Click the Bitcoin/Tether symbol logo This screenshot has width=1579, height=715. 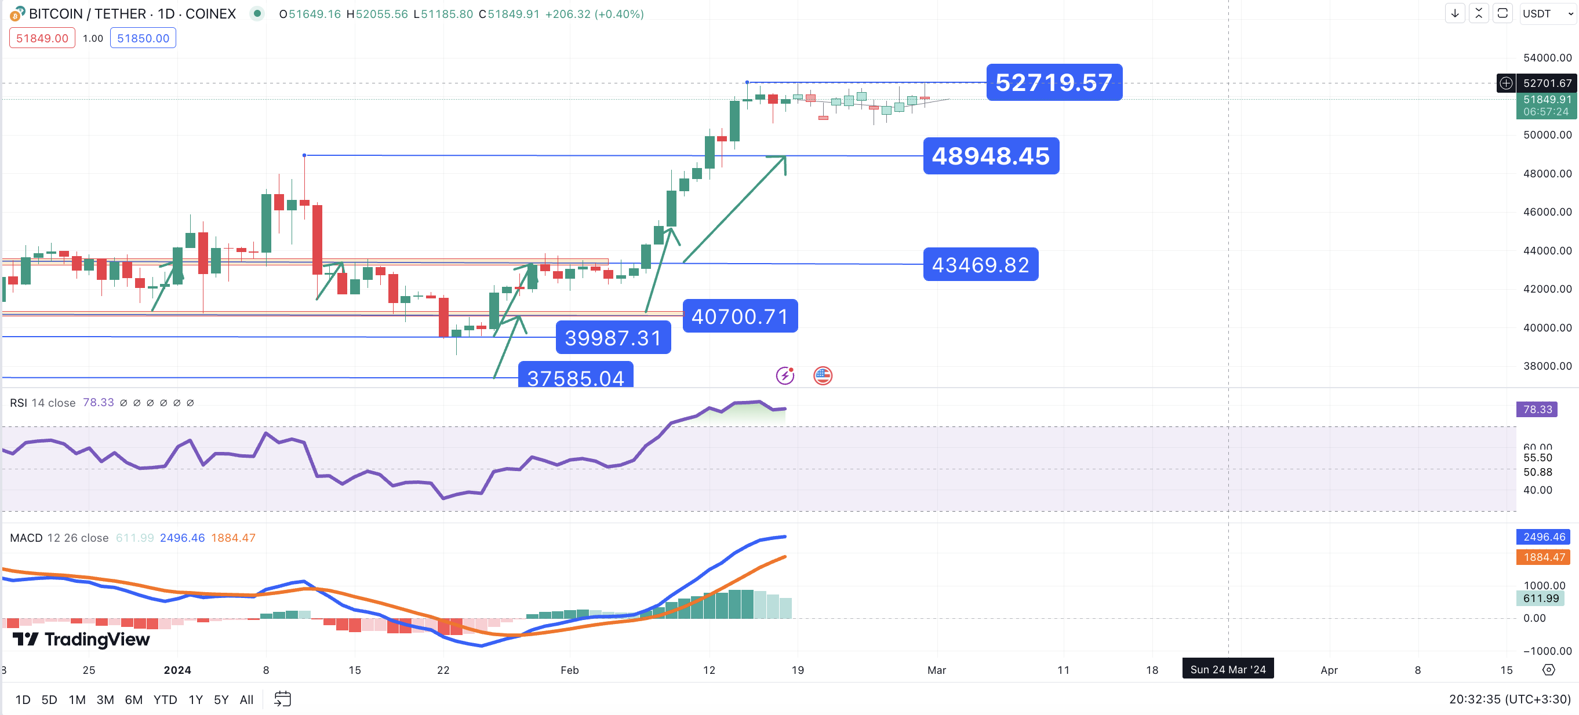click(17, 13)
